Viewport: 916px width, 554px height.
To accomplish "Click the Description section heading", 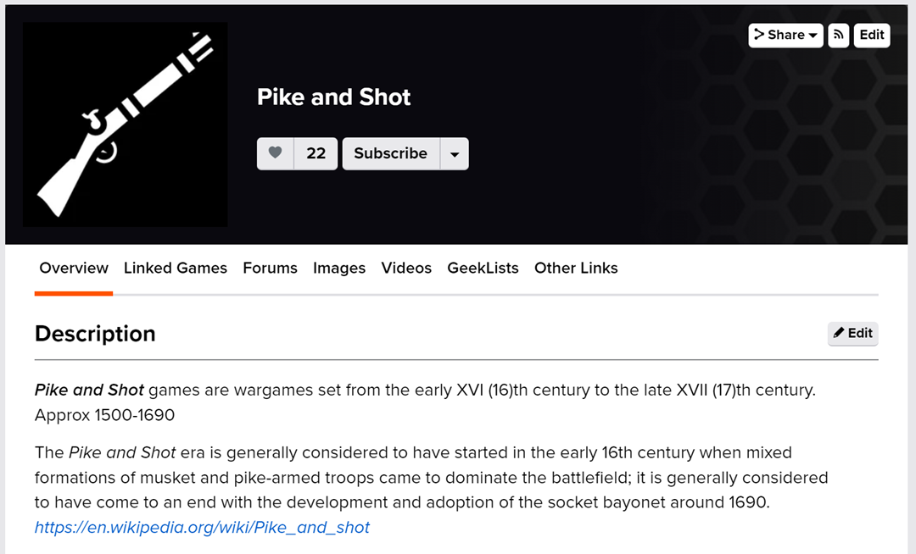I will click(95, 334).
